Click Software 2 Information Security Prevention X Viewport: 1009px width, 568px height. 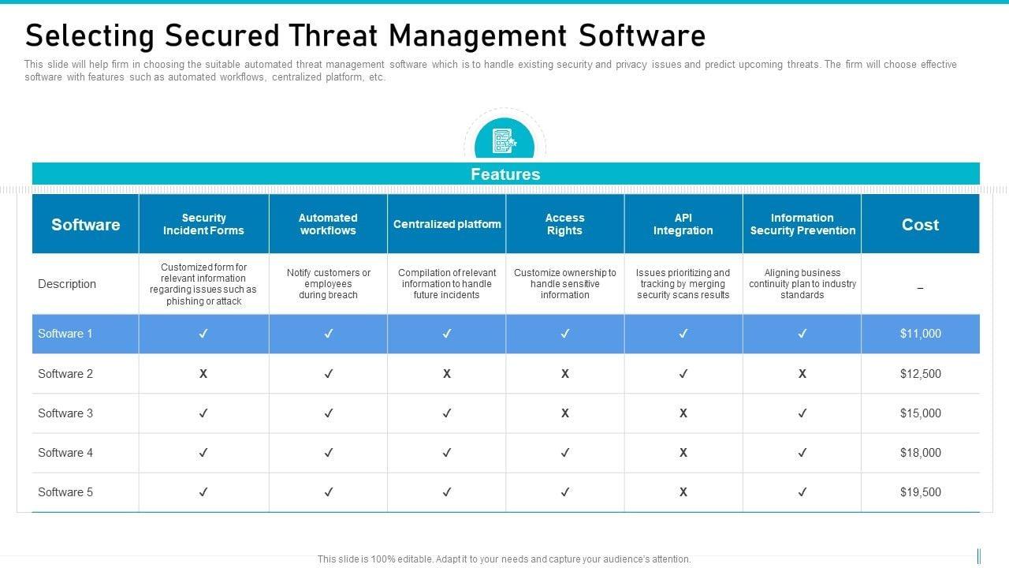coord(802,374)
